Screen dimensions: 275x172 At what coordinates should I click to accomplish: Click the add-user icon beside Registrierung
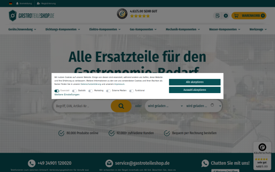tap(38, 3)
